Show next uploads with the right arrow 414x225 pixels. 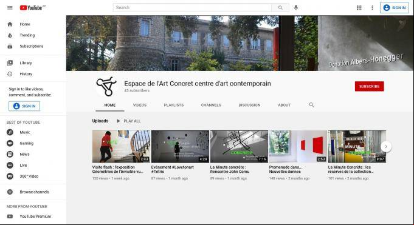point(386,147)
